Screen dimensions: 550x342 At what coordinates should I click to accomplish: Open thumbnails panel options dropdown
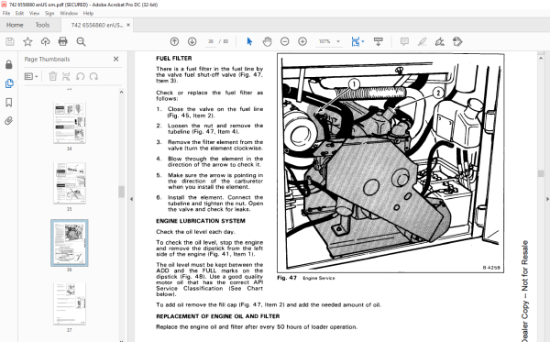pyautogui.click(x=31, y=76)
